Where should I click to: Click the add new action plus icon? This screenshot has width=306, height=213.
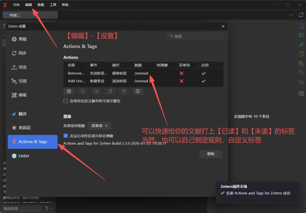click(69, 91)
